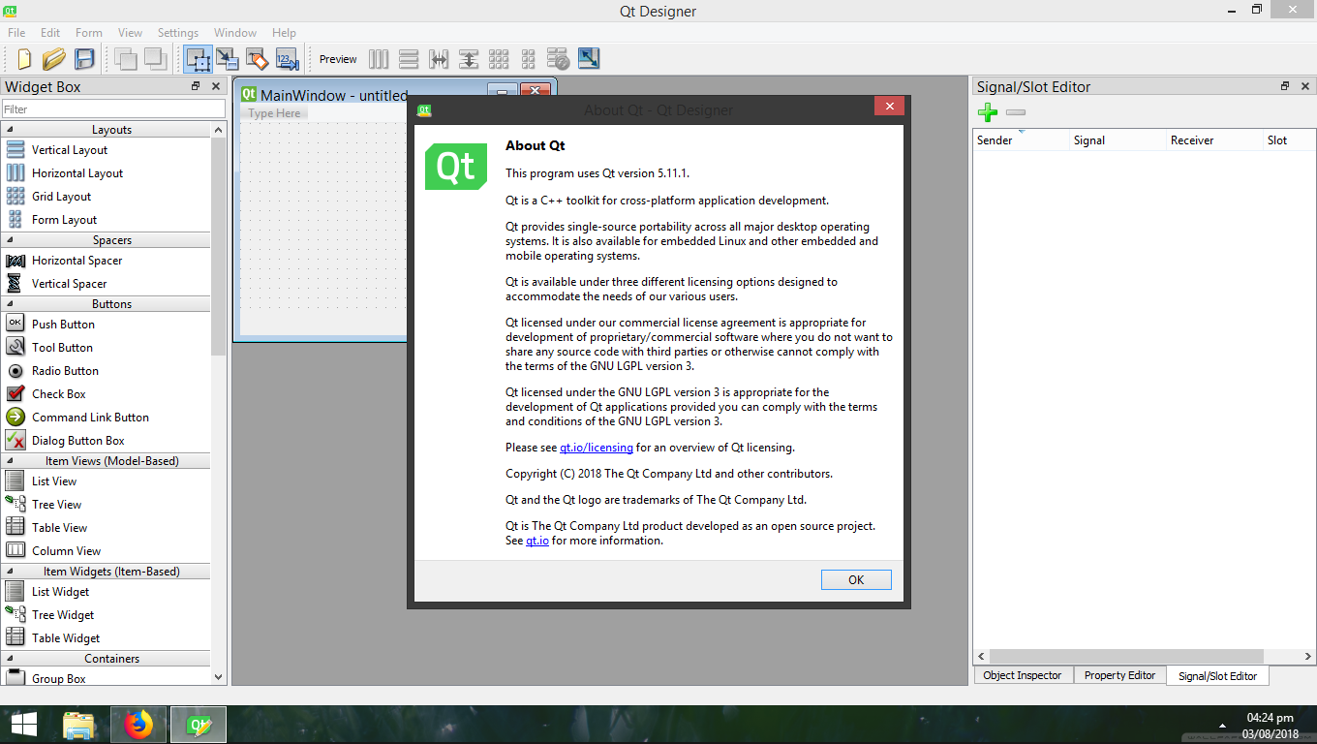
Task: Click the green plus add connection icon
Action: coord(988,113)
